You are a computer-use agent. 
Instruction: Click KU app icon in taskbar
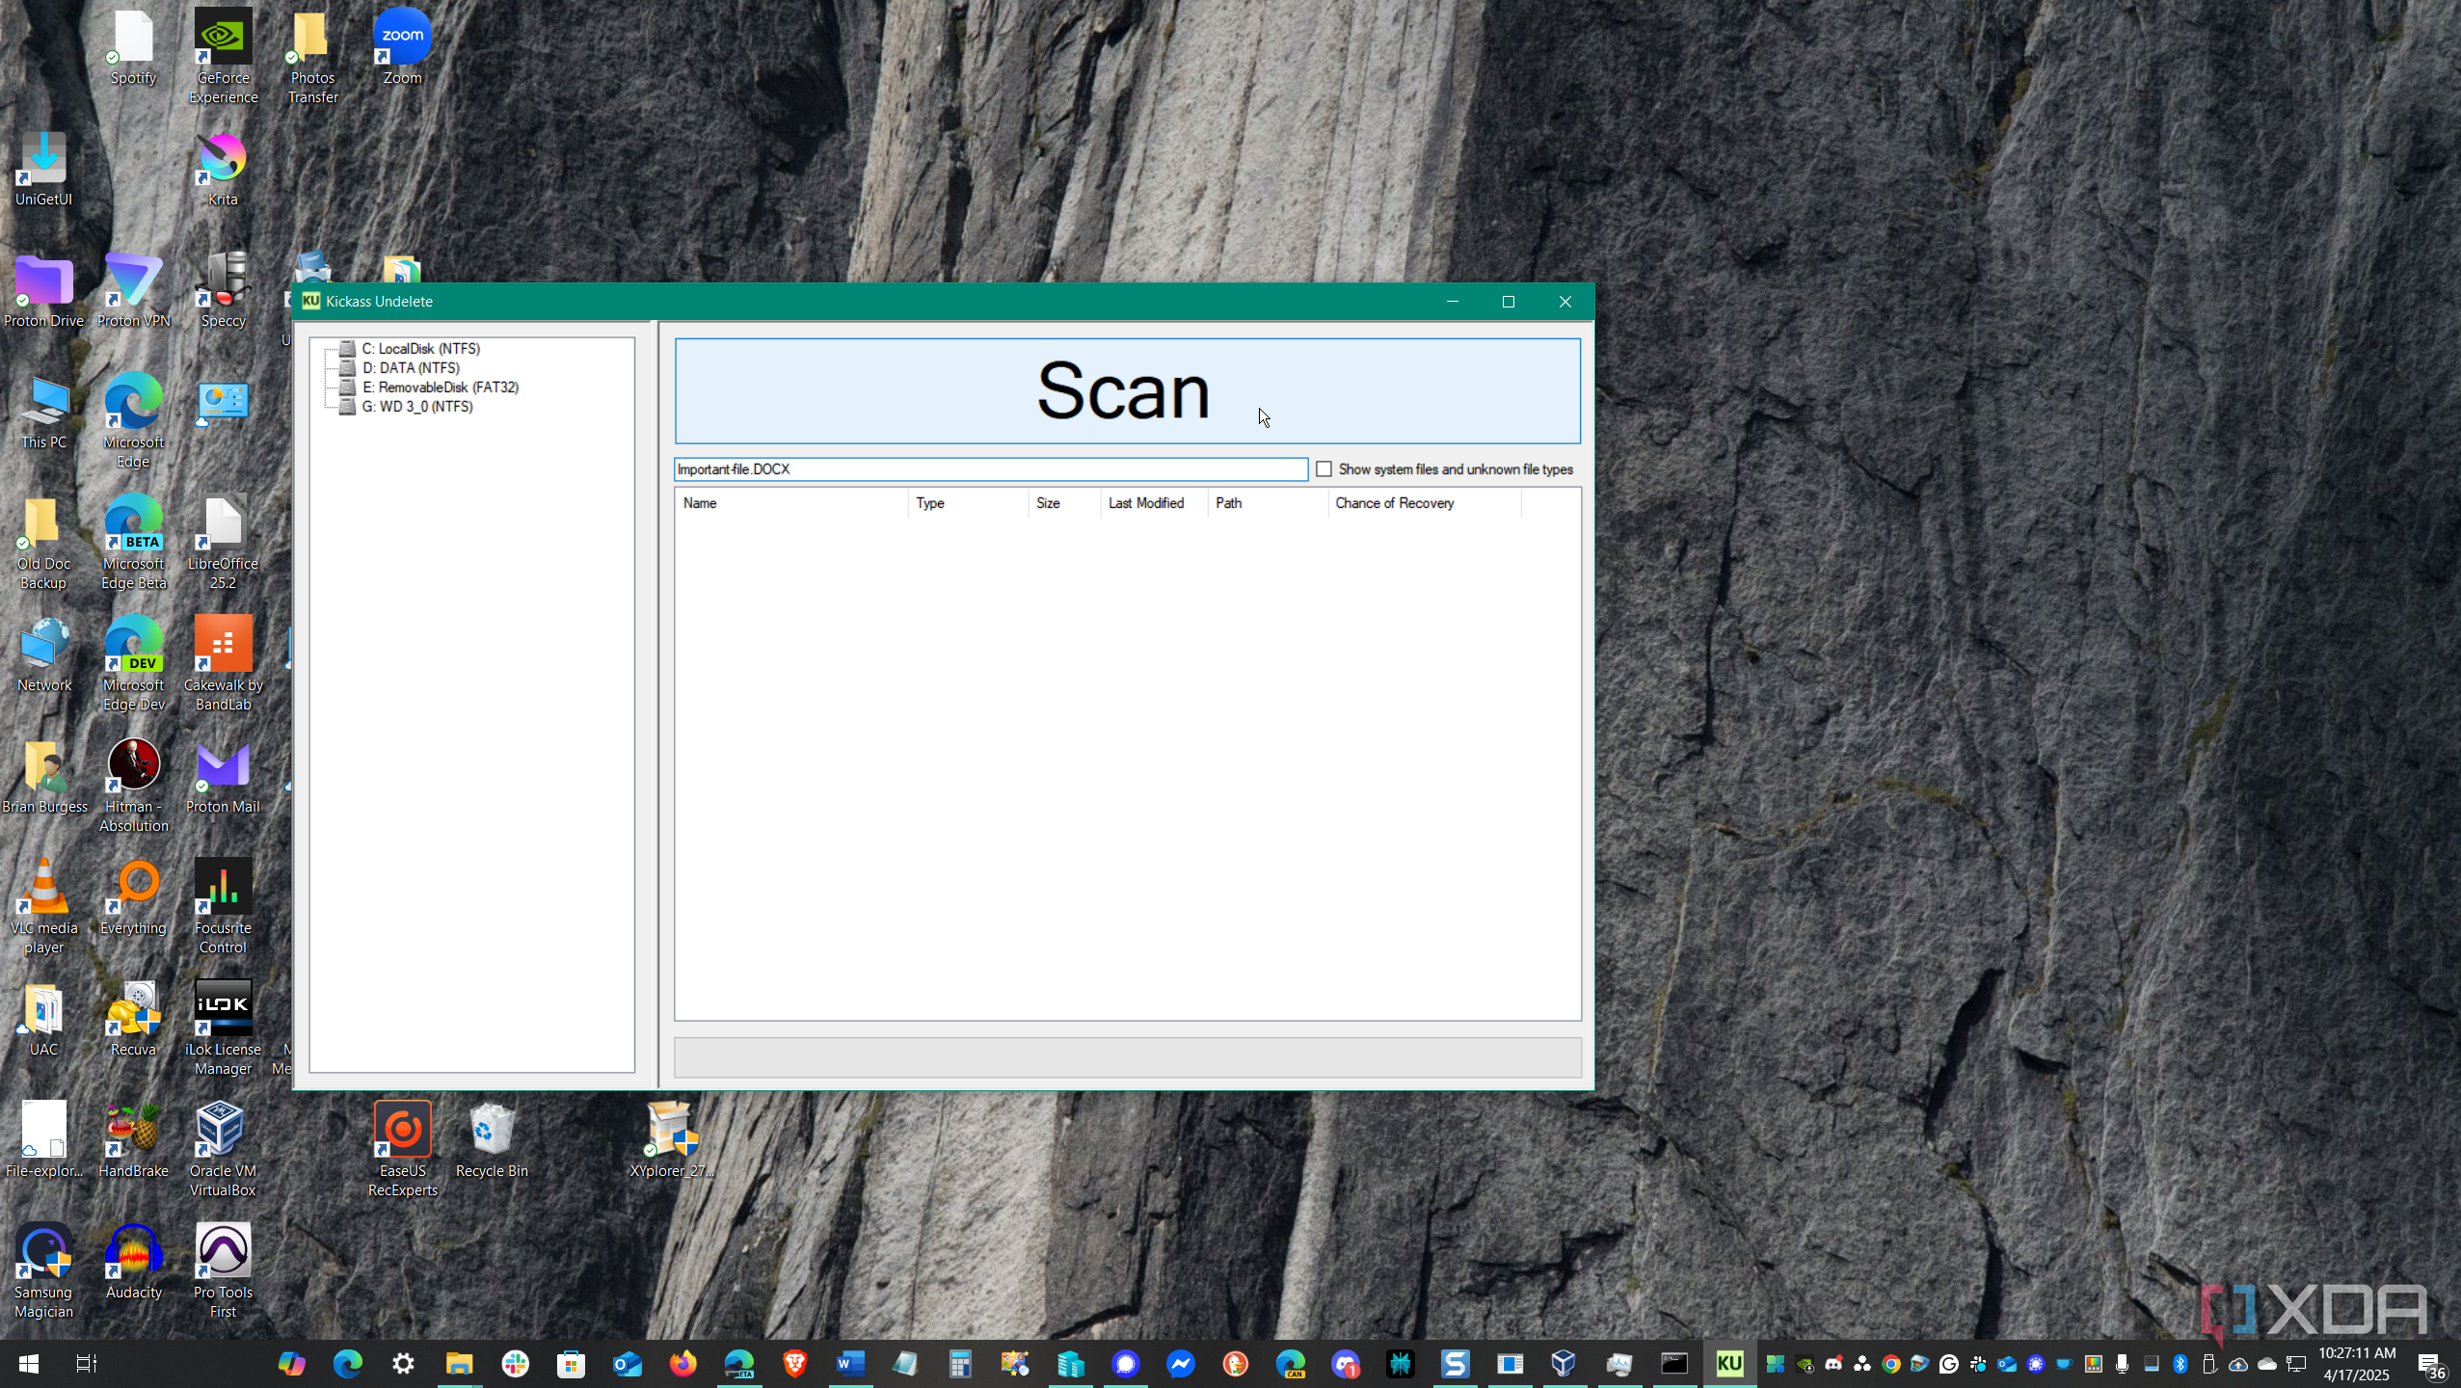click(1729, 1364)
